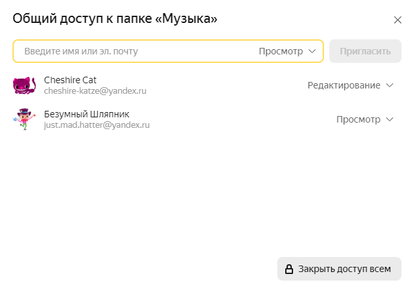Click the cheshire-katze@yandex.ru email address
The image size is (414, 295).
95,91
